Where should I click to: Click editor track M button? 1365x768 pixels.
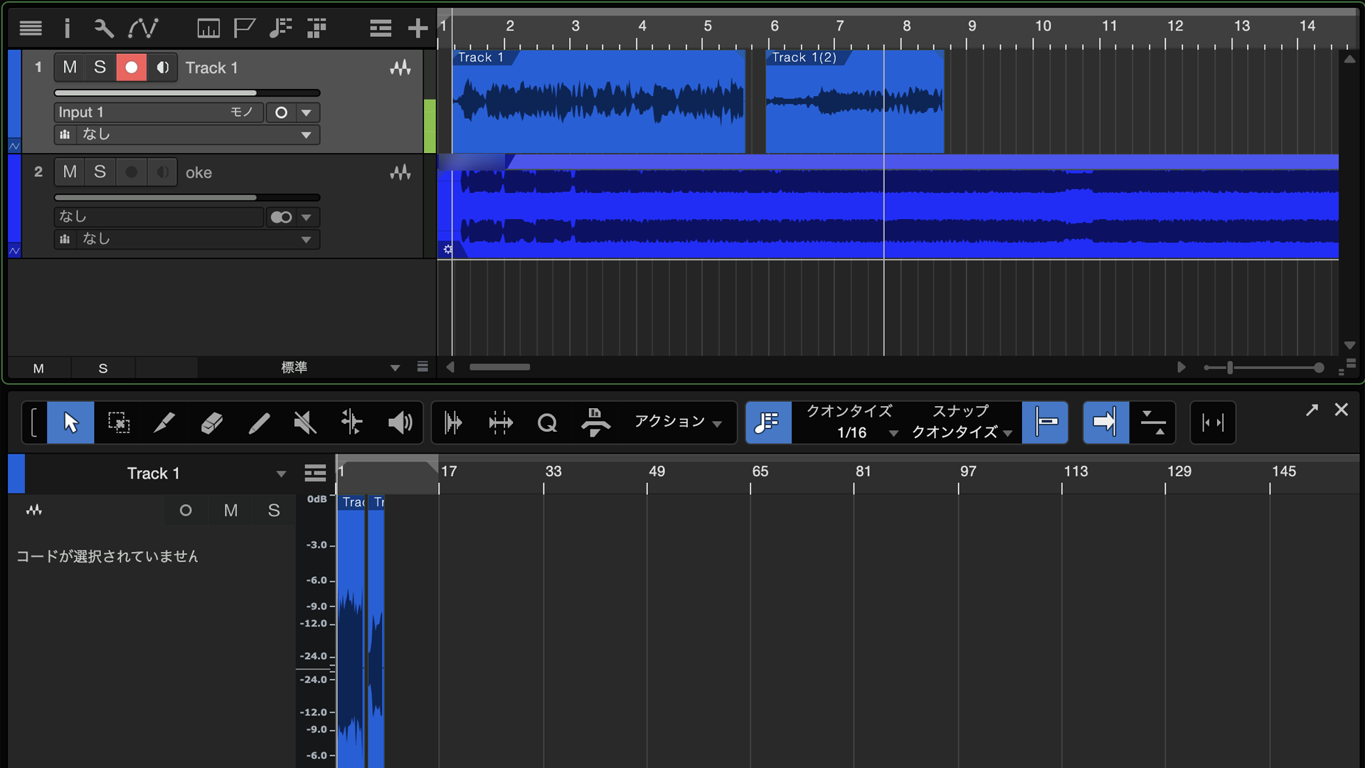pos(230,510)
